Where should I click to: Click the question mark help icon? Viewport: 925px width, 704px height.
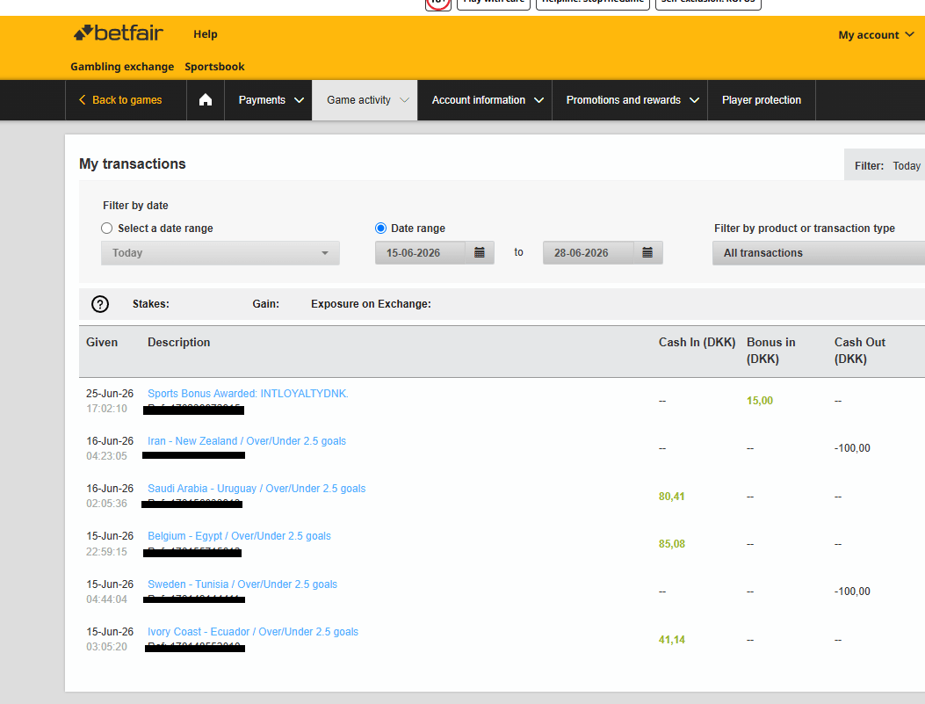coord(100,304)
